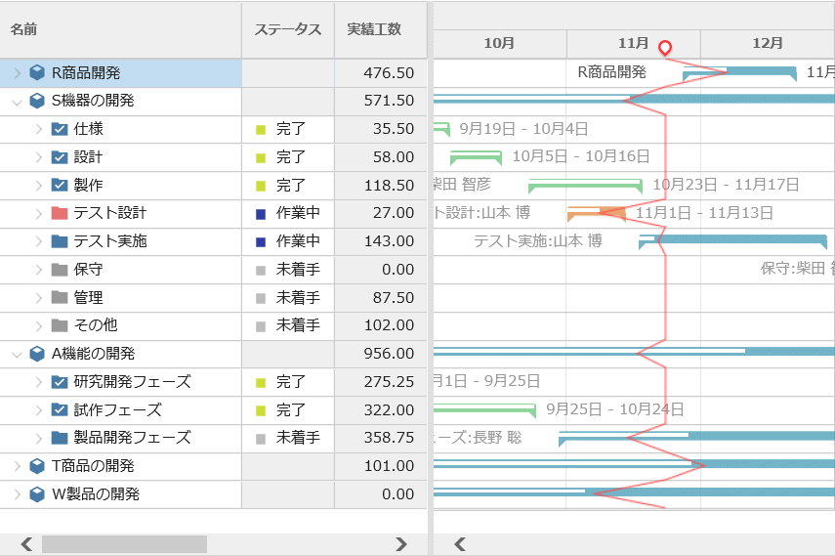Click the red today marker on the timeline

tap(665, 48)
